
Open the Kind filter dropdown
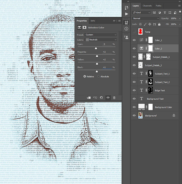(x=141, y=13)
